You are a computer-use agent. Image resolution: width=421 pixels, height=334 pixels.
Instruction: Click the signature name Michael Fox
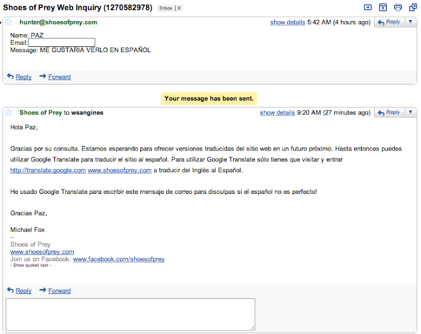point(27,230)
